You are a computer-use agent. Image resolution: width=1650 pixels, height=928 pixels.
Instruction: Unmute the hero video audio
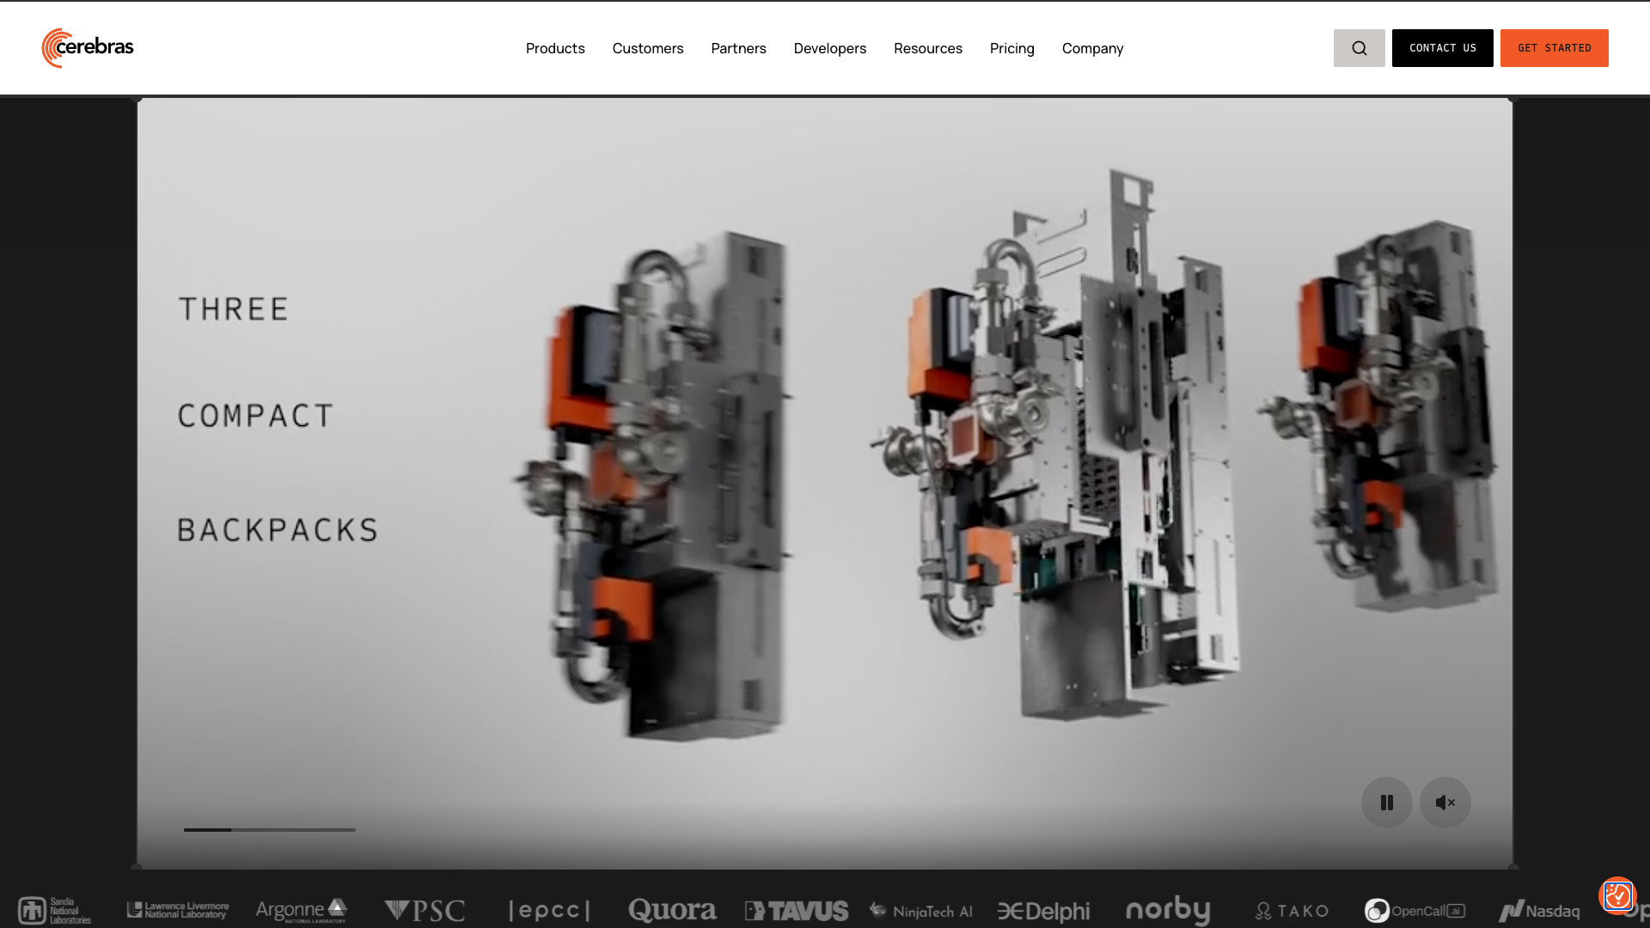(x=1445, y=803)
